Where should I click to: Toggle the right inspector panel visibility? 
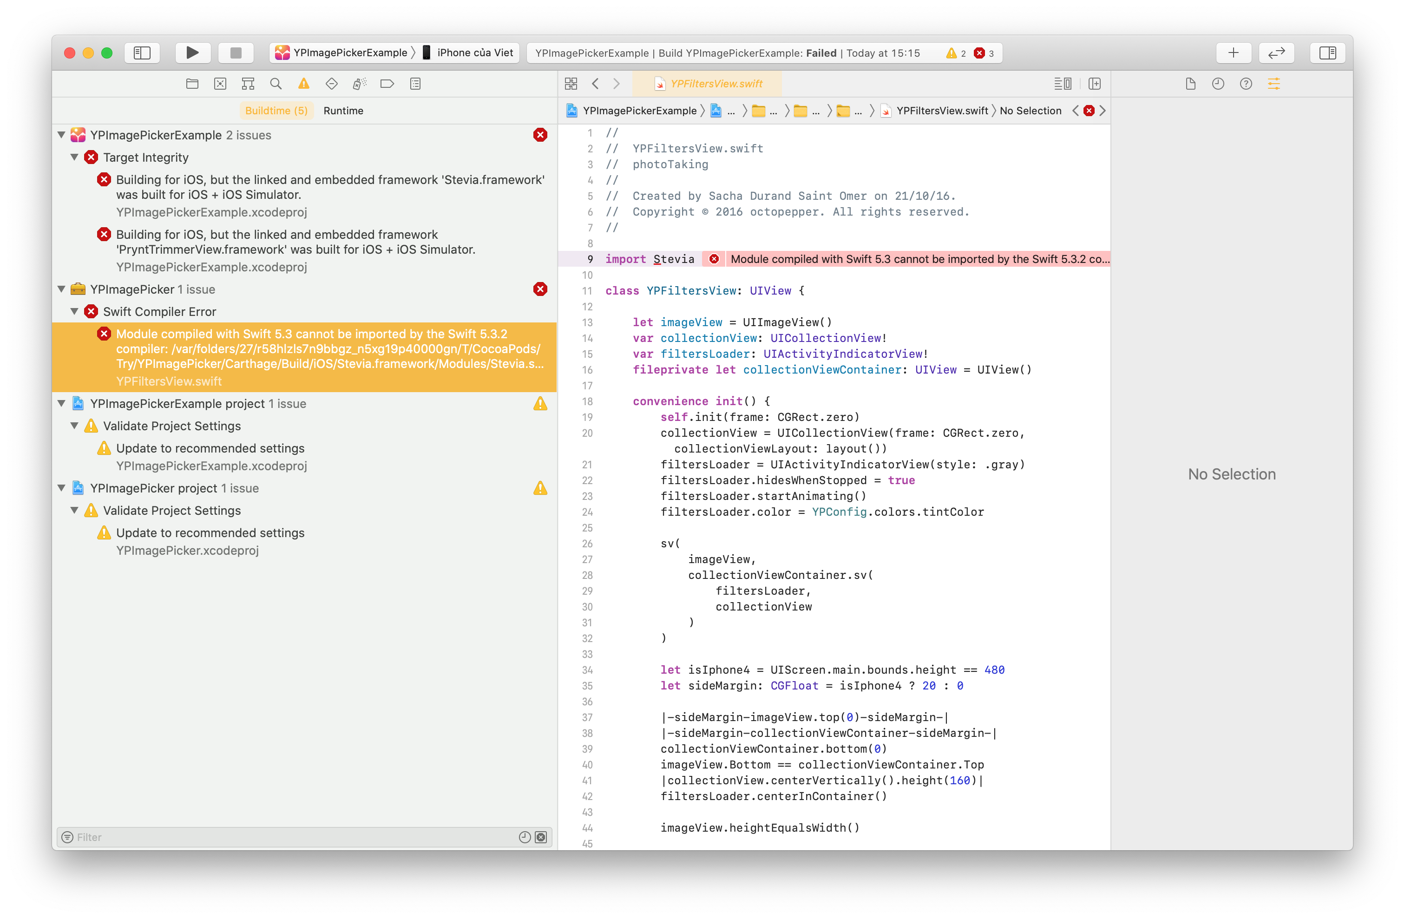coord(1328,53)
